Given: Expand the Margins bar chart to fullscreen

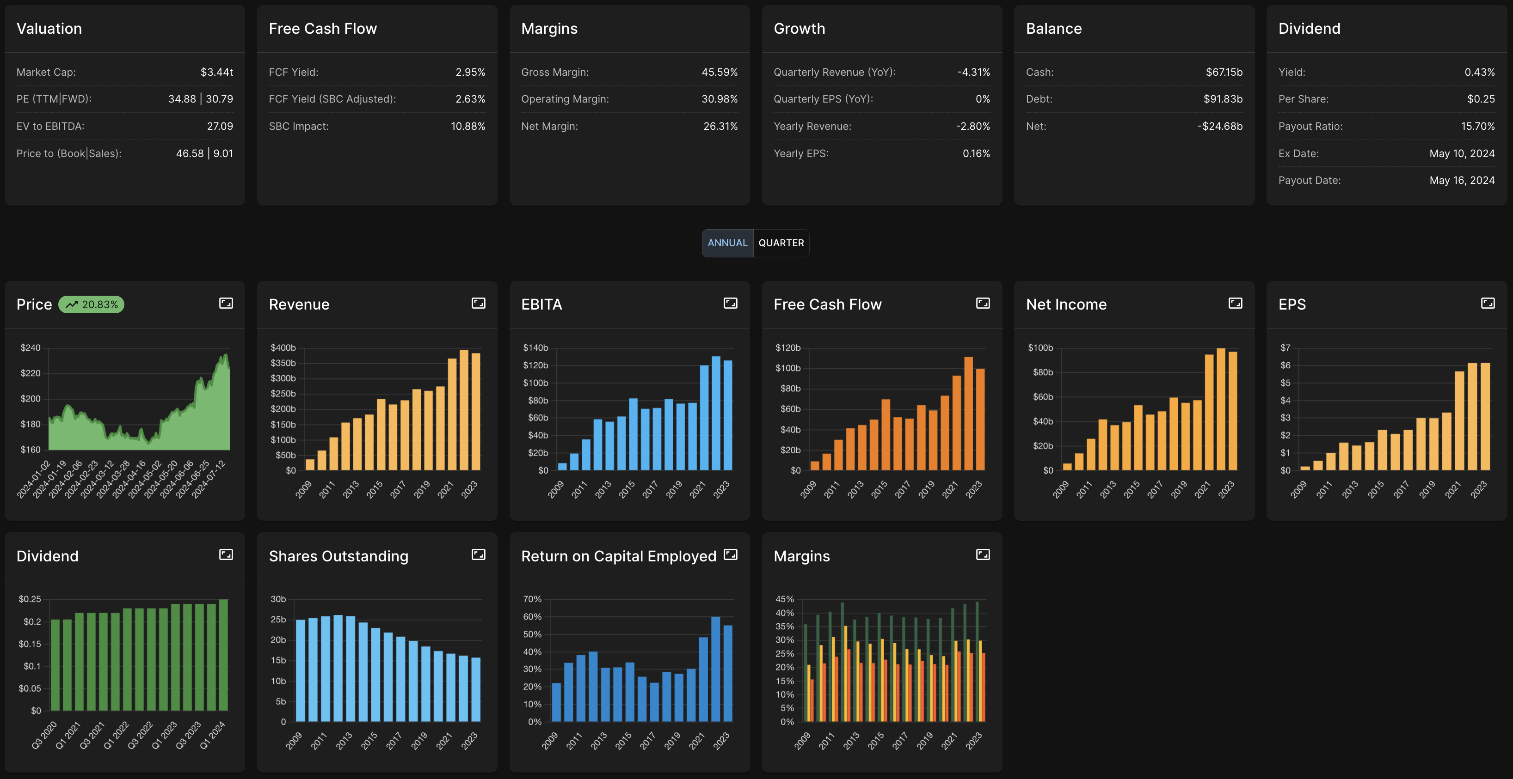Looking at the screenshot, I should coord(983,555).
